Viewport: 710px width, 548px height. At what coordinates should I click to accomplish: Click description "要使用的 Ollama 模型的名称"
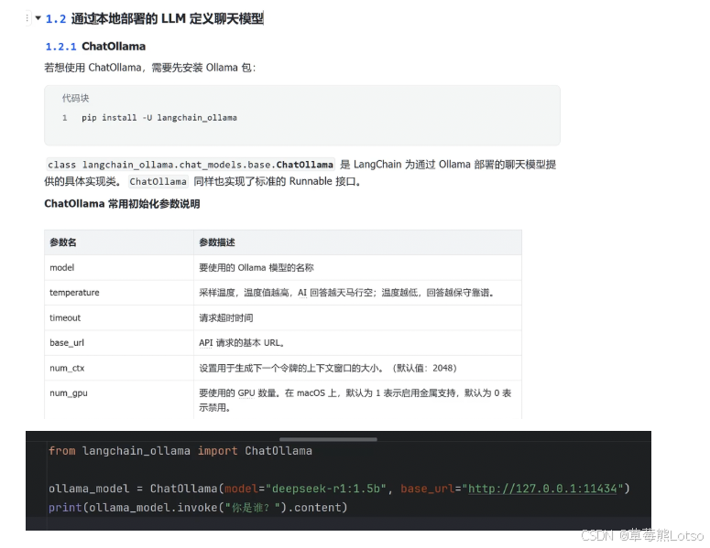pos(257,268)
